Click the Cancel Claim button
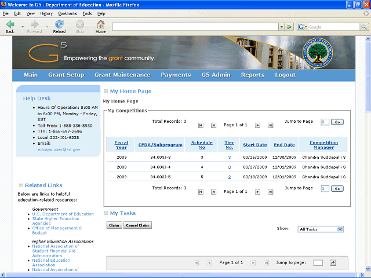Image resolution: width=371 pixels, height=278 pixels. [137, 225]
